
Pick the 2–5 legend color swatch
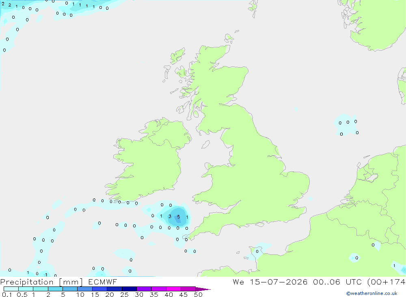55,289
